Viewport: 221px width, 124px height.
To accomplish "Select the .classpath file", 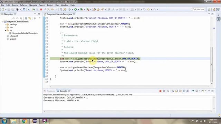I will pos(14,36).
